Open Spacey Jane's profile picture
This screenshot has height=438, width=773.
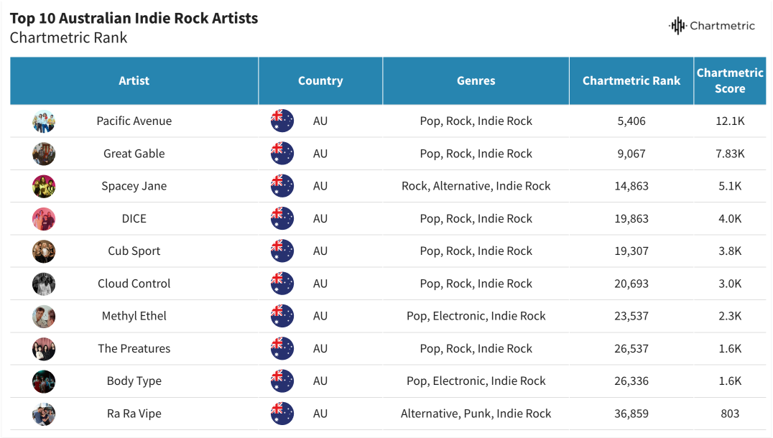[44, 186]
